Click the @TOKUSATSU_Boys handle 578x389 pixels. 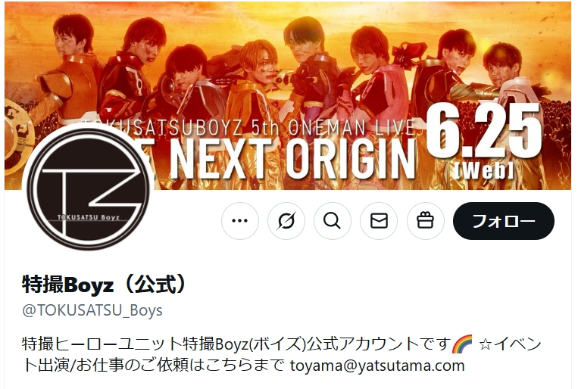point(92,310)
